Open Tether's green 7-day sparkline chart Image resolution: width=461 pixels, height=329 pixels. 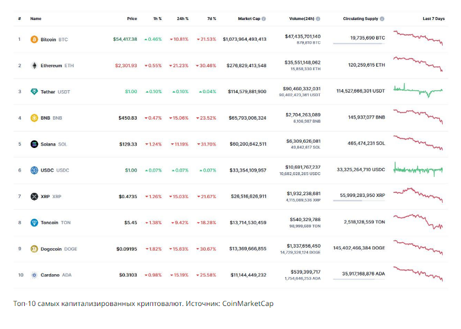(x=418, y=90)
